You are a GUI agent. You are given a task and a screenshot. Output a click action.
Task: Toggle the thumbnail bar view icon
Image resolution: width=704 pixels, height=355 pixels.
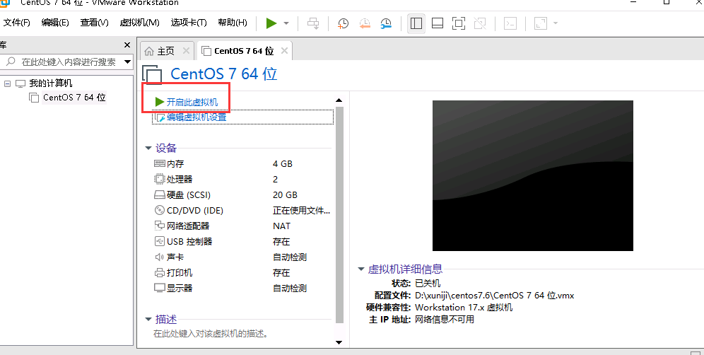pyautogui.click(x=438, y=23)
